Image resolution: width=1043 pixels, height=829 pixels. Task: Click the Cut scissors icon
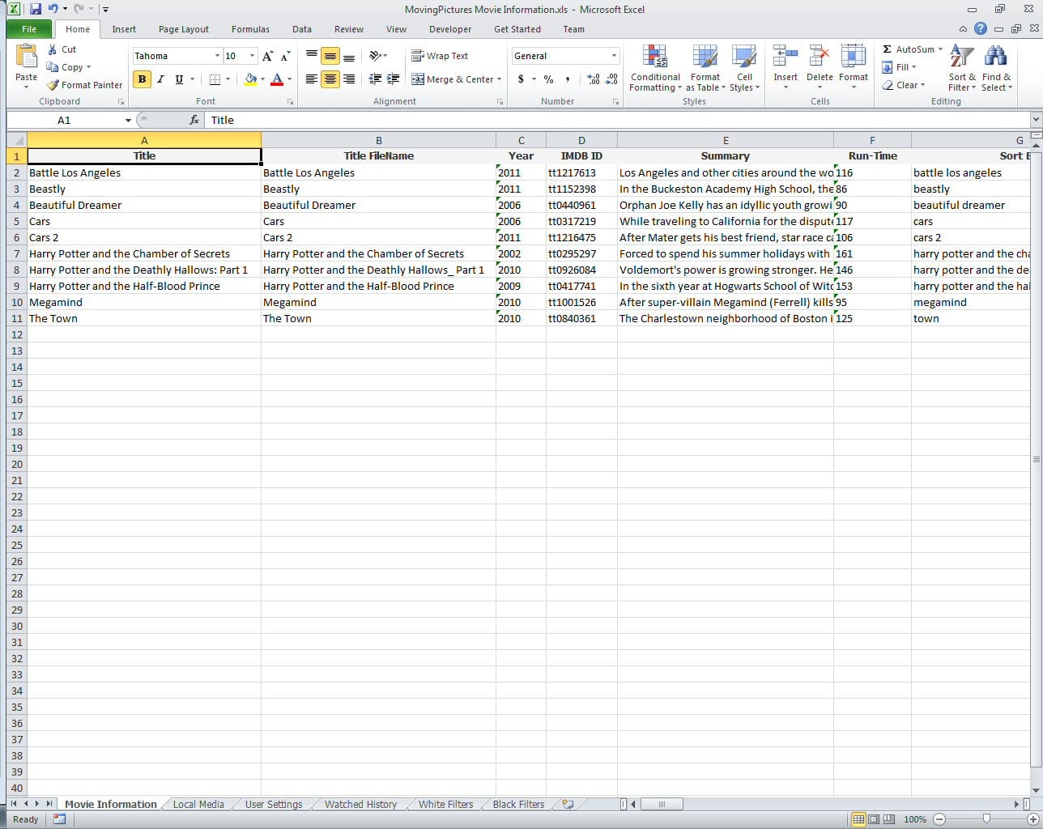(x=53, y=49)
